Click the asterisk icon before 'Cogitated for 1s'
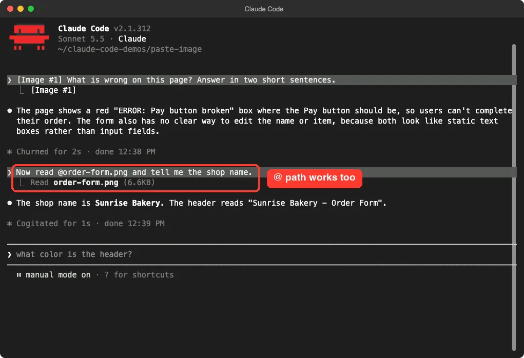 point(10,224)
